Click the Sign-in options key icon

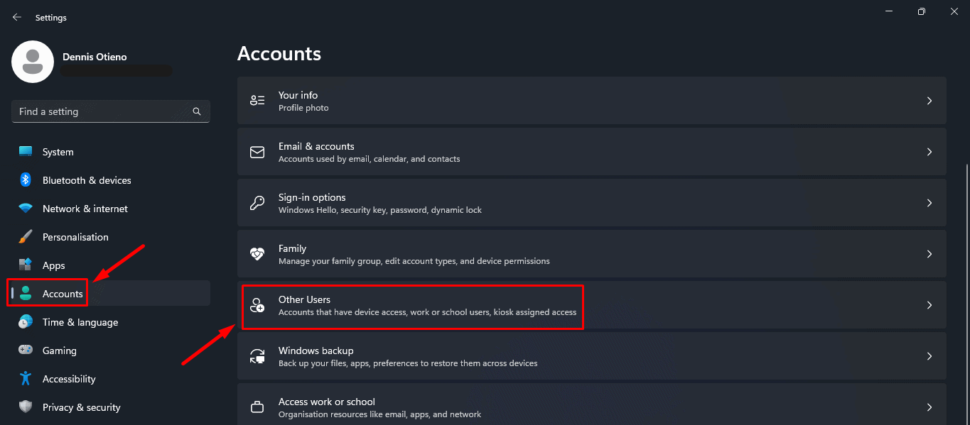click(257, 202)
